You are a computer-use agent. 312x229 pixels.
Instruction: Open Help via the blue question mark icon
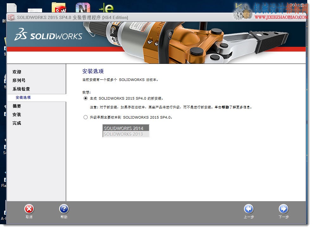[64, 209]
